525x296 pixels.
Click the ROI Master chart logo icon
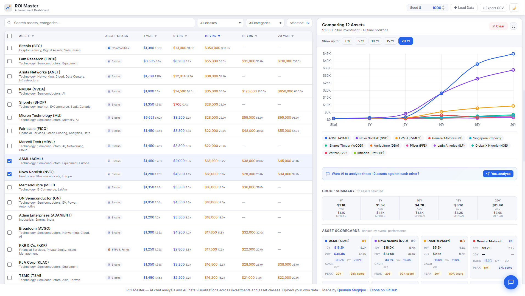pyautogui.click(x=8, y=8)
